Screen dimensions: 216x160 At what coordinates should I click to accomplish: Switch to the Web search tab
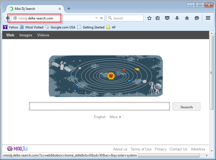(x=10, y=35)
